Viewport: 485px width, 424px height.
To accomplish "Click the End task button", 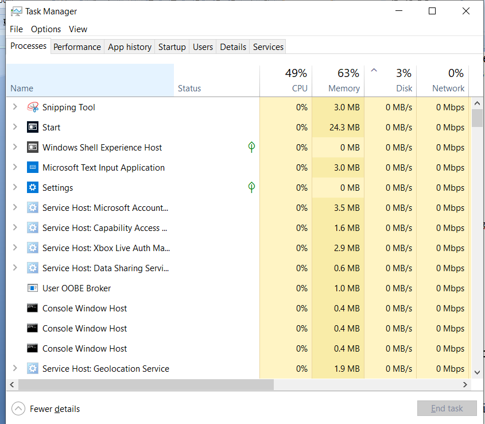I will tap(447, 408).
